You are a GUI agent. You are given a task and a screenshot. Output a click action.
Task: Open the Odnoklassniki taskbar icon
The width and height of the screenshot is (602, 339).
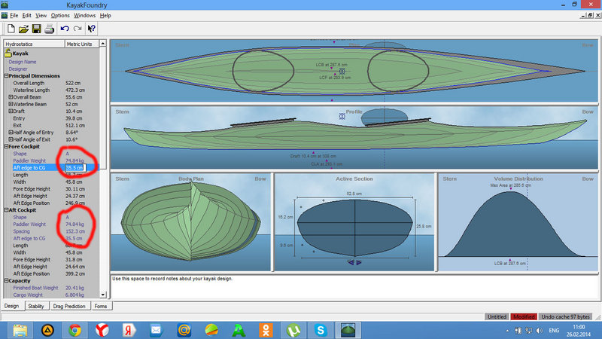point(266,330)
